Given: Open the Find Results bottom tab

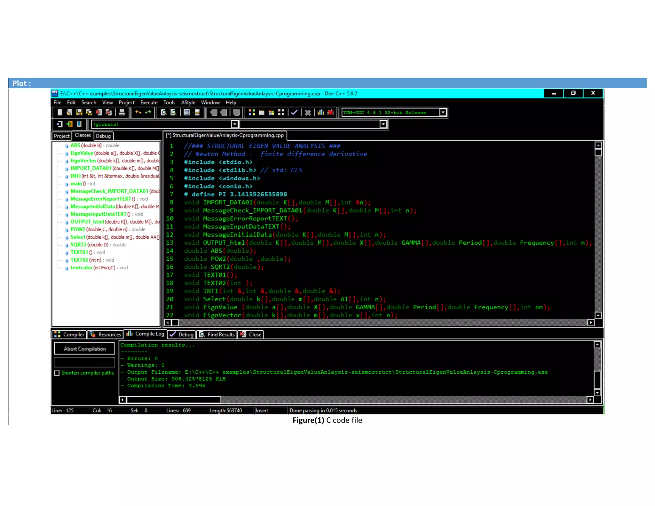Looking at the screenshot, I should [217, 334].
